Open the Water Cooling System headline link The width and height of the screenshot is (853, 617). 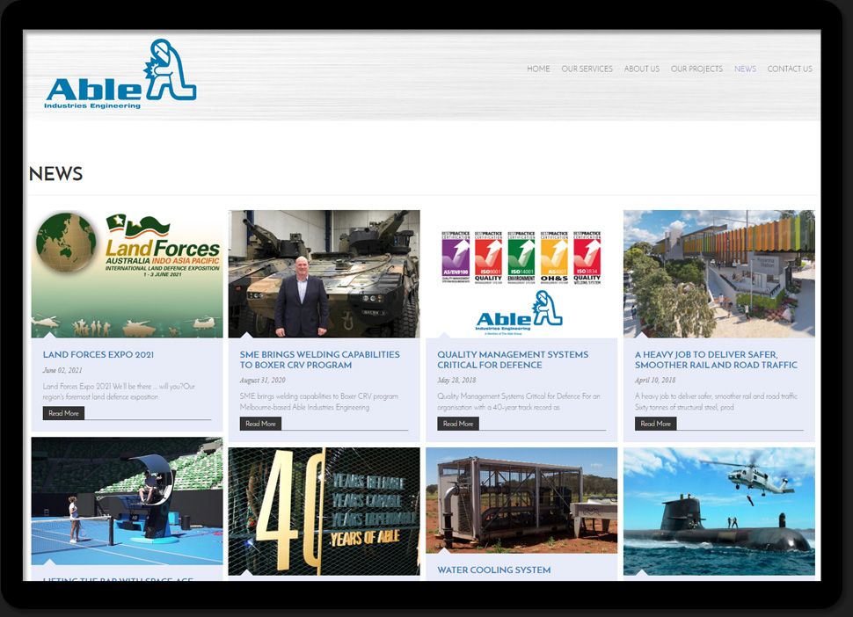pyautogui.click(x=494, y=570)
